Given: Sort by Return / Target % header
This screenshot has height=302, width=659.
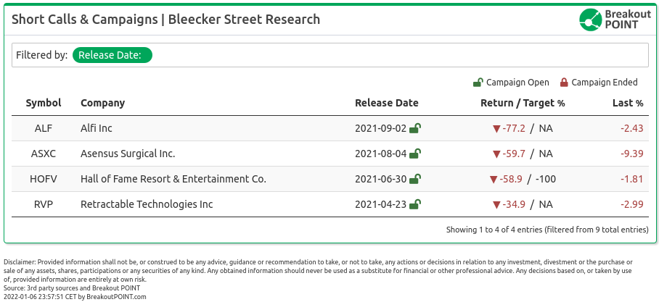Looking at the screenshot, I should [x=523, y=103].
